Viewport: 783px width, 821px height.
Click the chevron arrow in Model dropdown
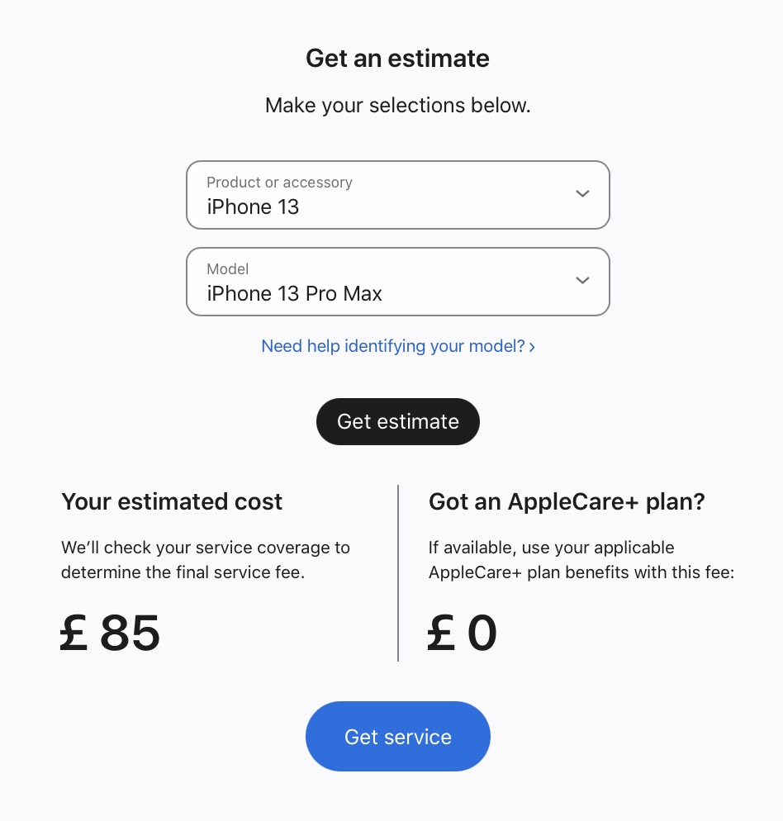(x=582, y=281)
